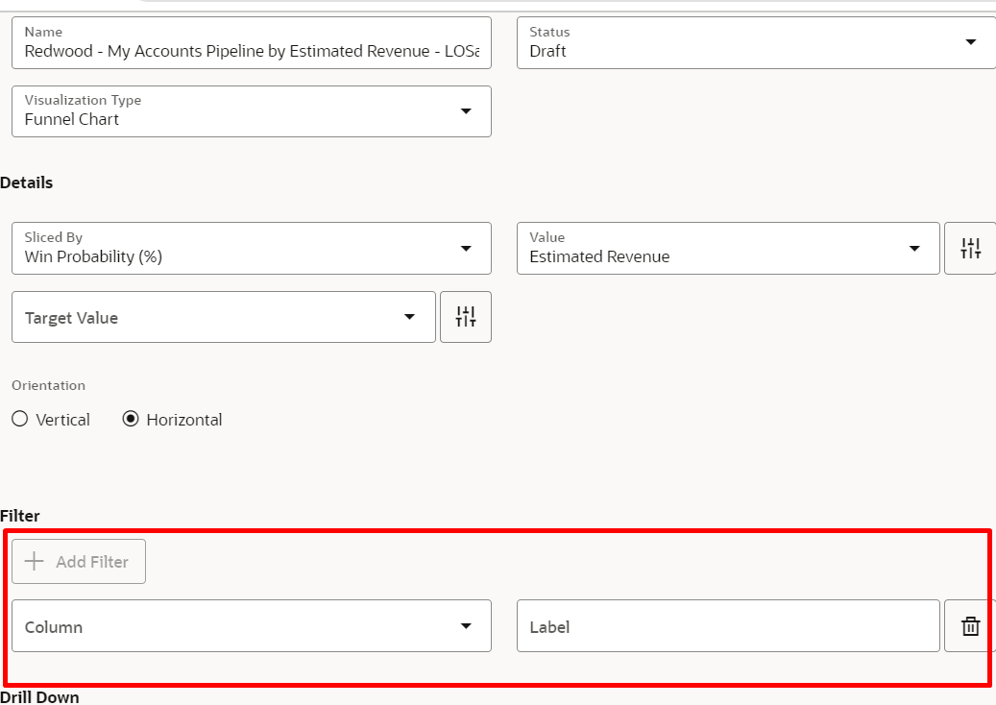The height and width of the screenshot is (705, 996).
Task: Click the Add Filter button
Action: [x=78, y=561]
